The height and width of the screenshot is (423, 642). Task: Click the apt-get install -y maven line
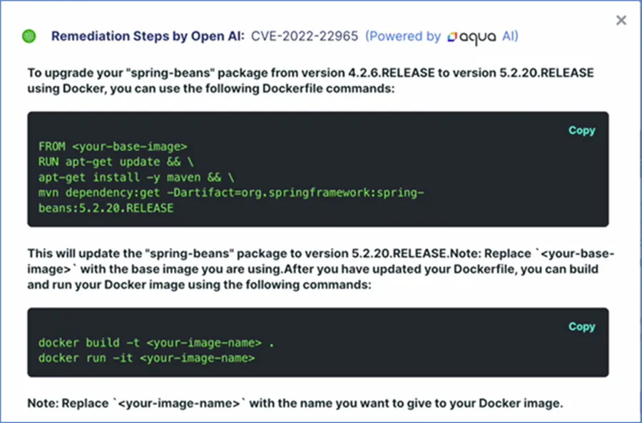tap(136, 177)
